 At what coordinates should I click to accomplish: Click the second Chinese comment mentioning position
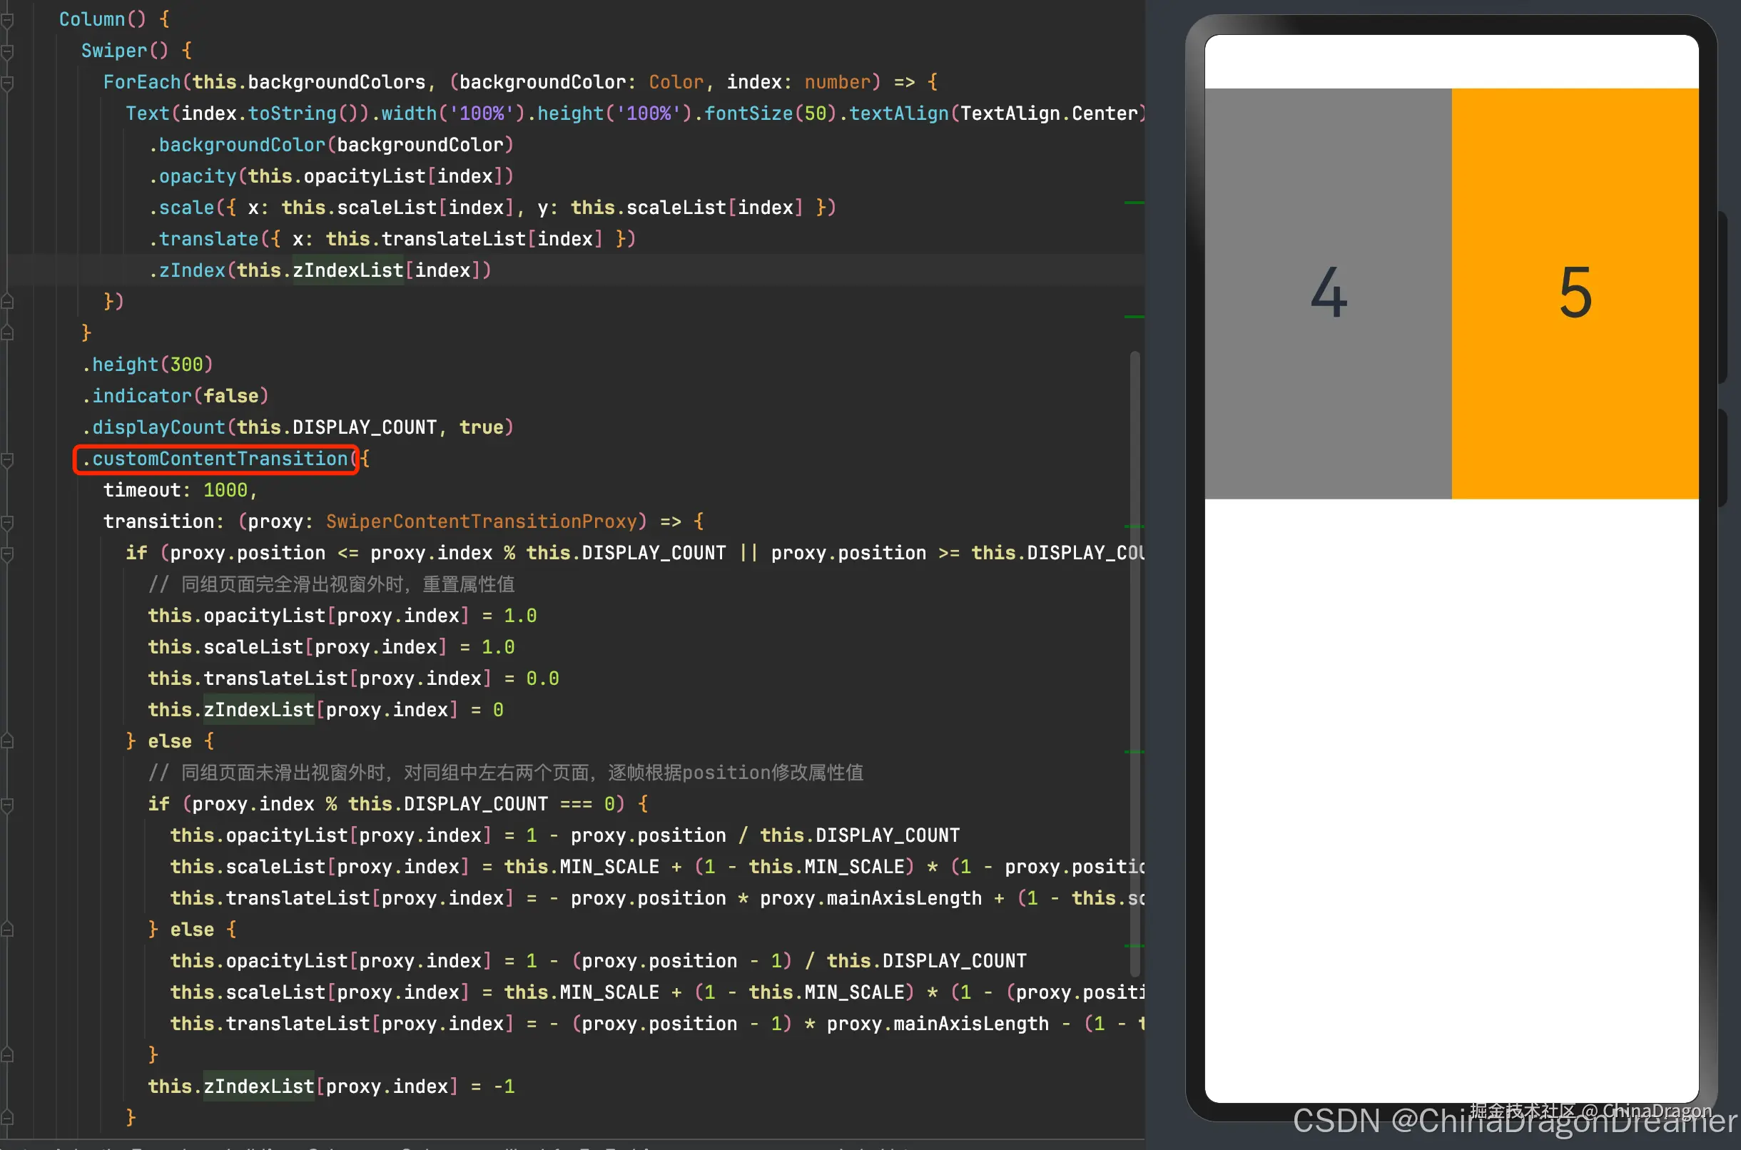(x=506, y=773)
